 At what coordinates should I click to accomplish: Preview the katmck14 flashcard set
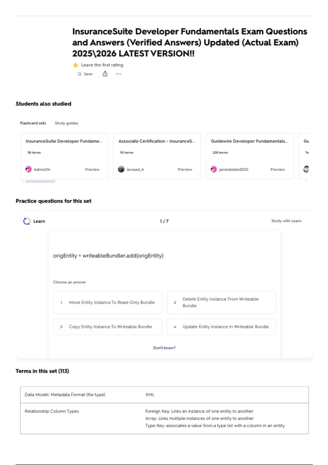pos(92,170)
